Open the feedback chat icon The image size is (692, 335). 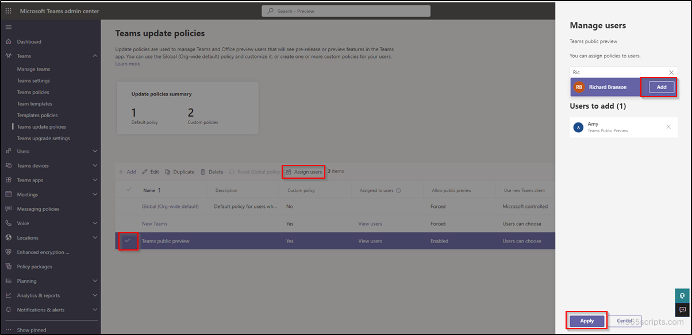click(x=682, y=311)
